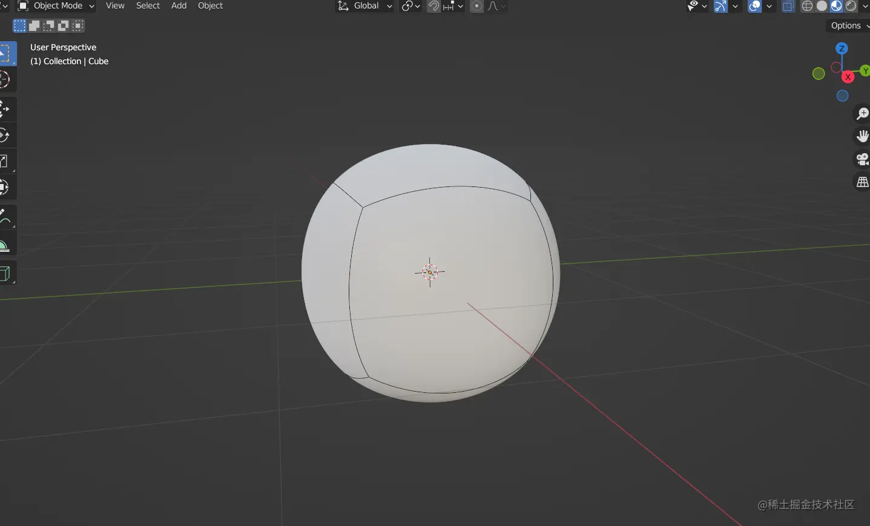870x526 pixels.
Task: Toggle viewport gizmos display
Action: coord(720,6)
